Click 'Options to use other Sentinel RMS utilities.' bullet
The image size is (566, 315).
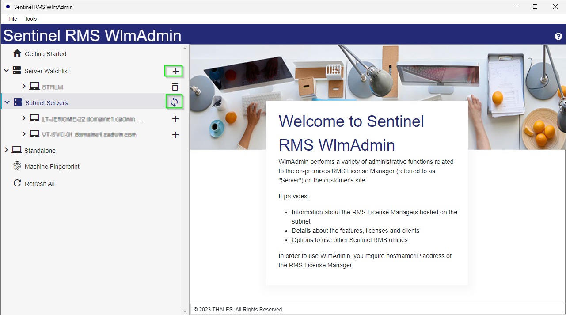tap(350, 240)
